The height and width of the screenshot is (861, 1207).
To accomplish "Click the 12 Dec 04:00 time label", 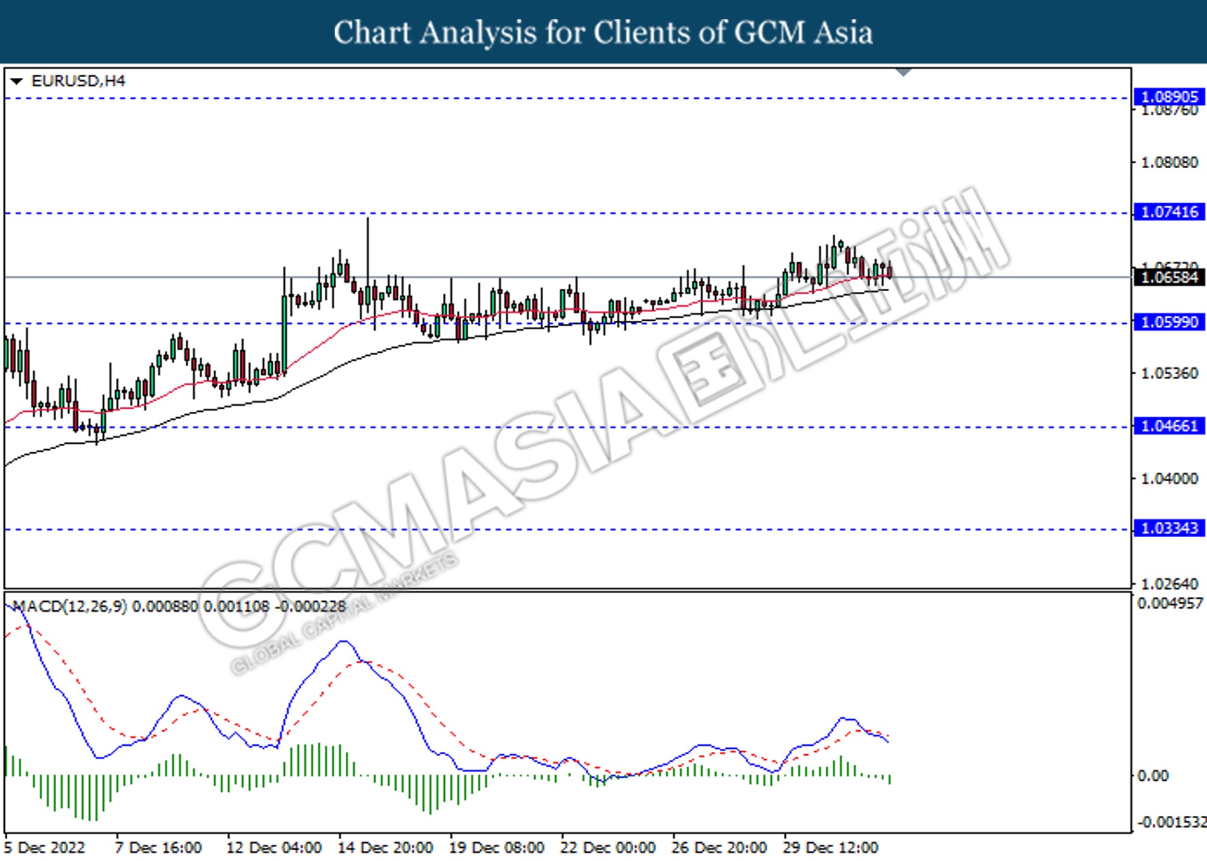I will click(274, 847).
